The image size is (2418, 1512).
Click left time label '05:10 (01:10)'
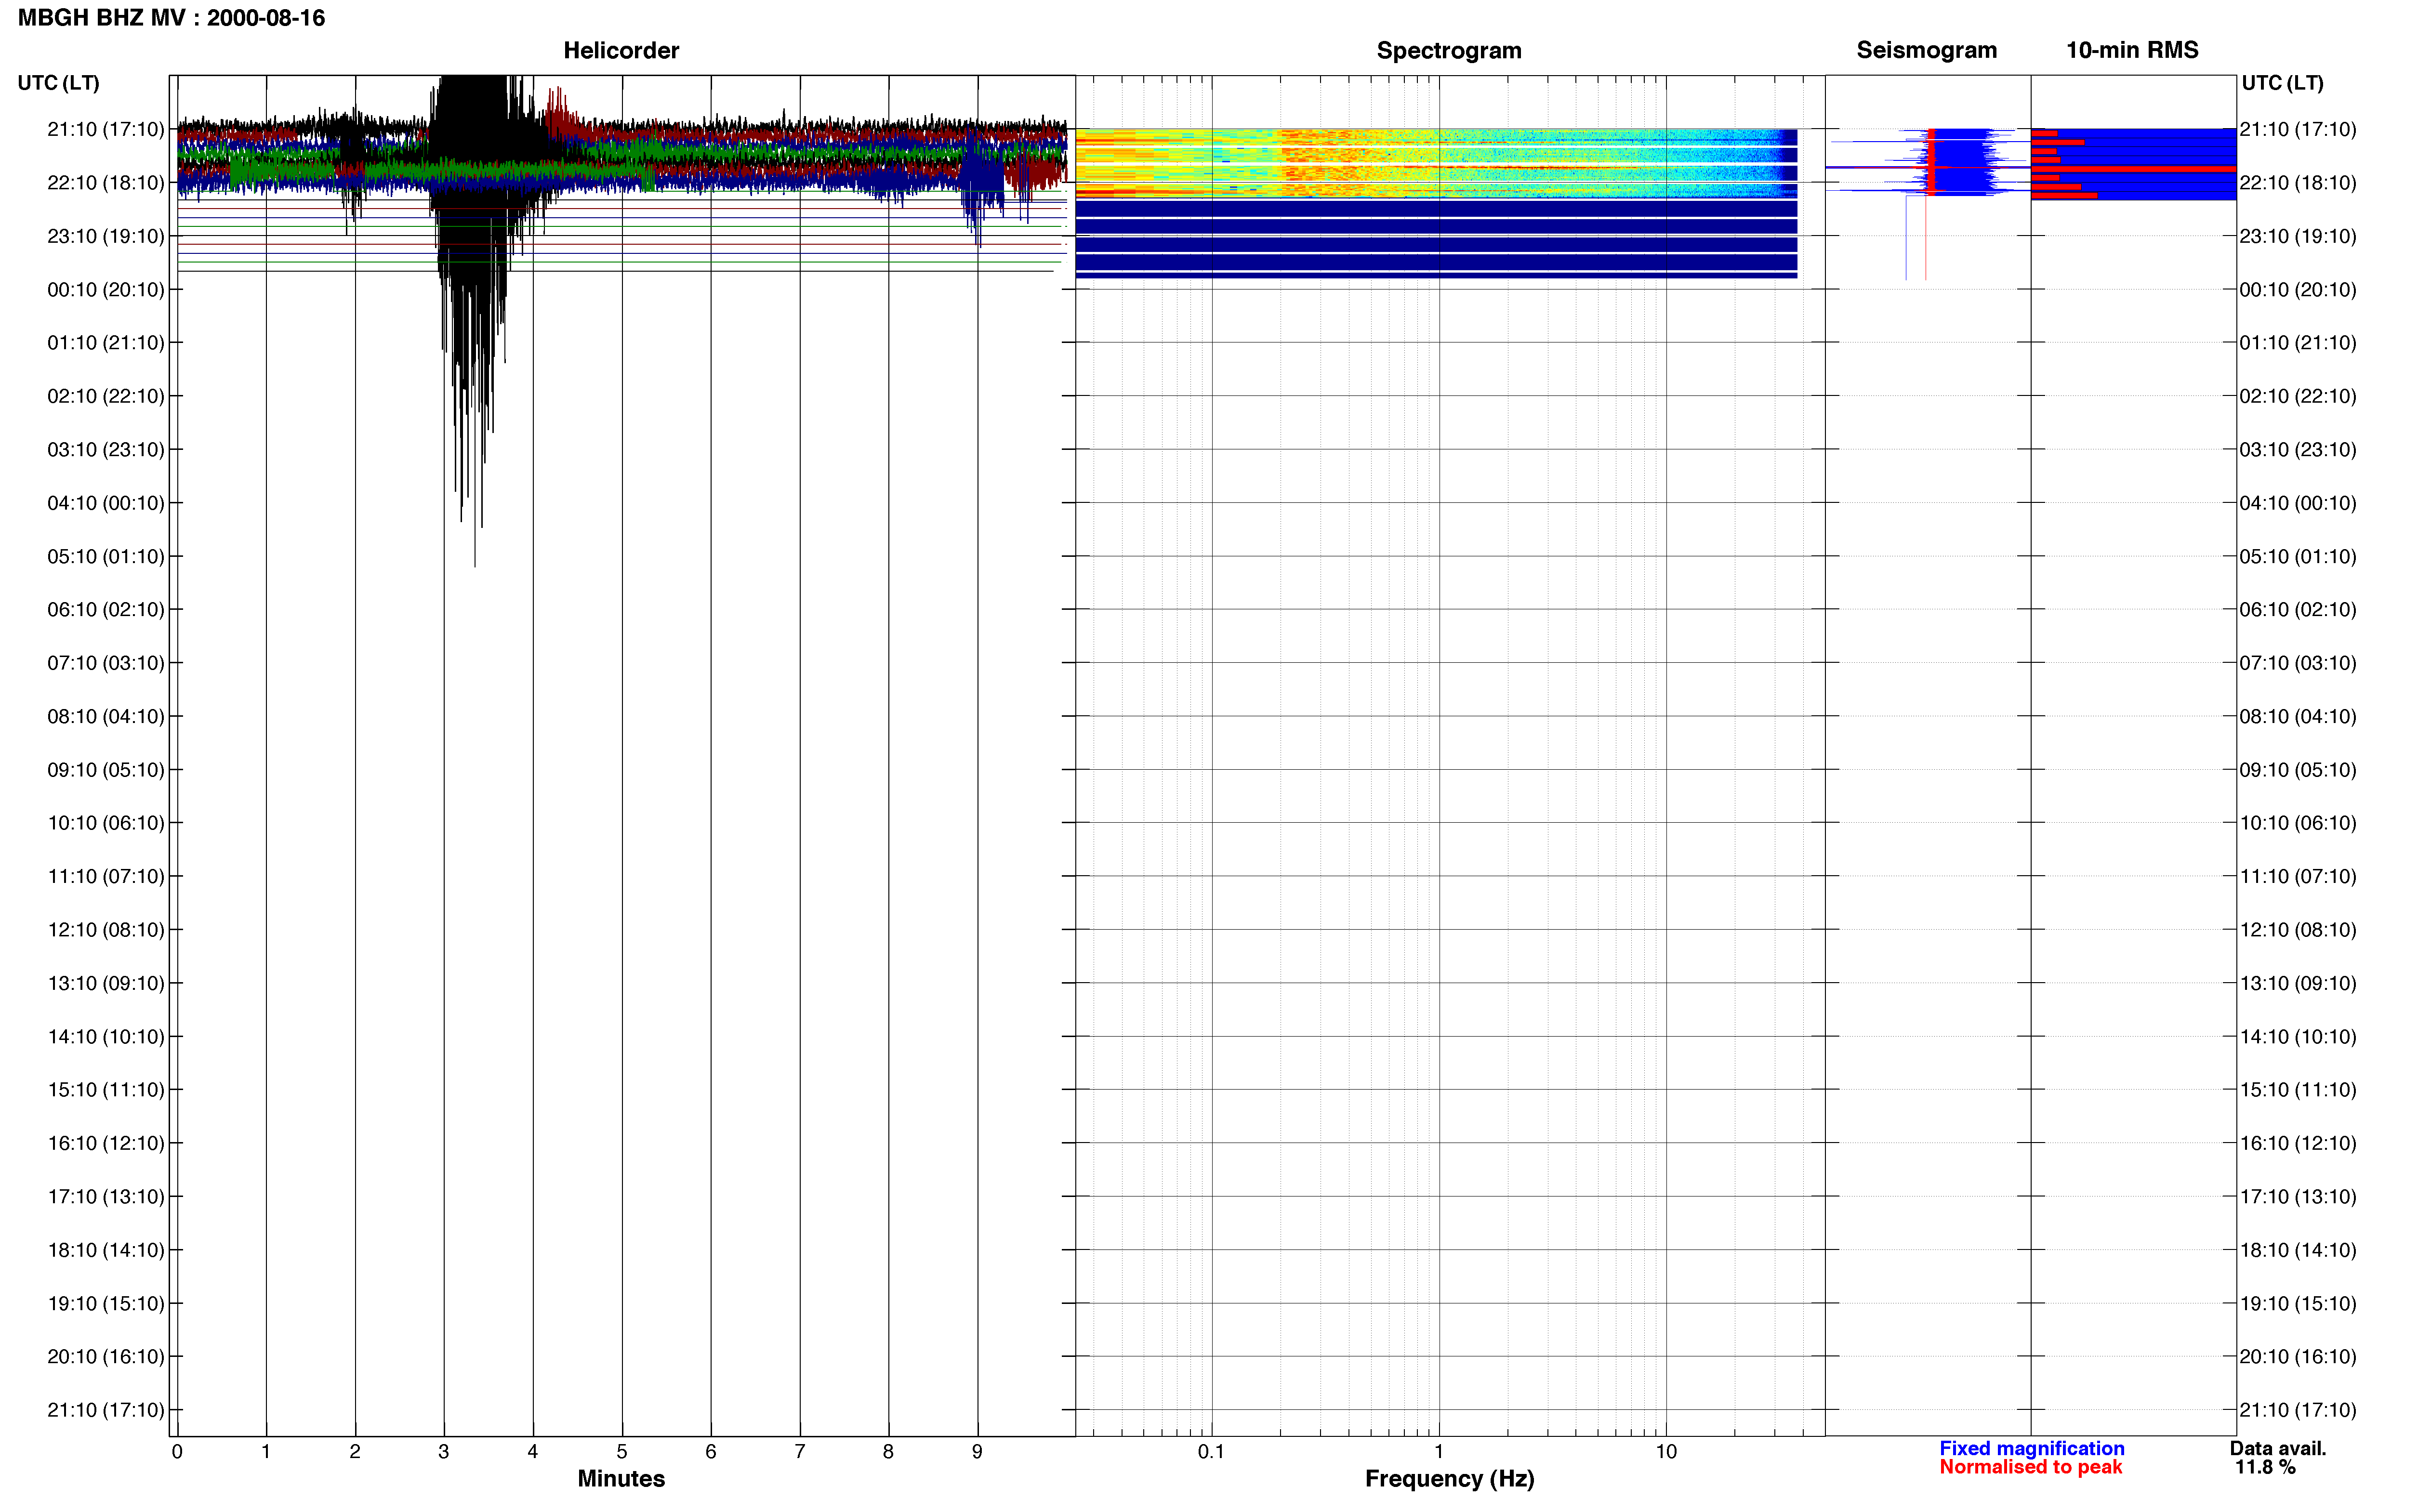coord(106,556)
